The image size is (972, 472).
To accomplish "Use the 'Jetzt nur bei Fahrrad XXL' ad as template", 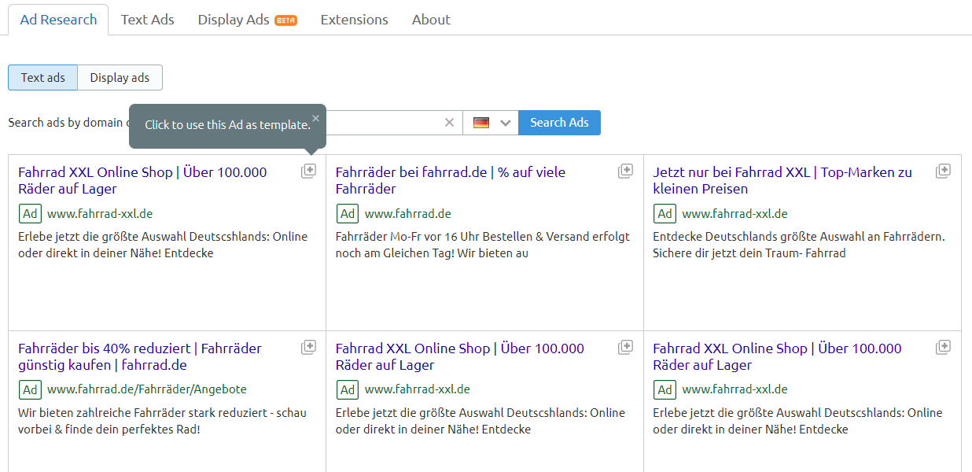I will click(943, 171).
